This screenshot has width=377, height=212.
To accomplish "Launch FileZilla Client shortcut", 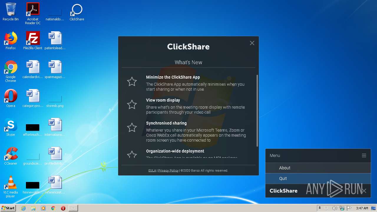I will click(33, 41).
